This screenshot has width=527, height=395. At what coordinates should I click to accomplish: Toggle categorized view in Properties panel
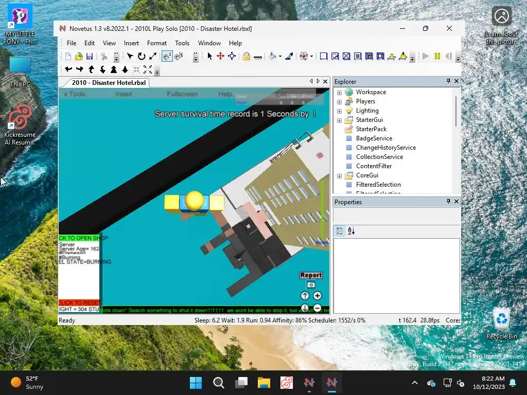tap(340, 231)
